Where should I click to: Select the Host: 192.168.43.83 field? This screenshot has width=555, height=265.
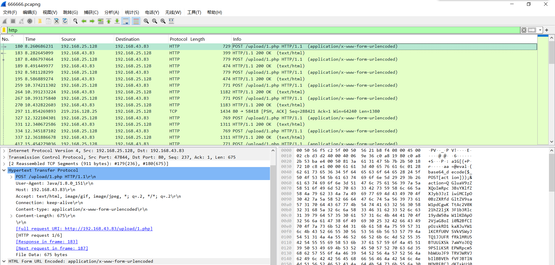pos(45,190)
